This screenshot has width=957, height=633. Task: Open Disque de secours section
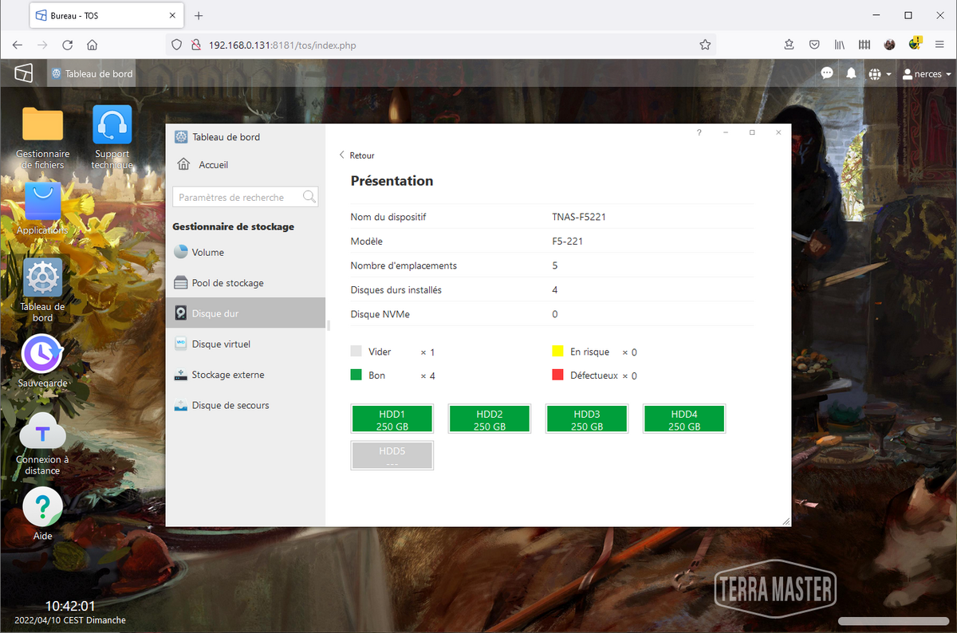pyautogui.click(x=246, y=405)
